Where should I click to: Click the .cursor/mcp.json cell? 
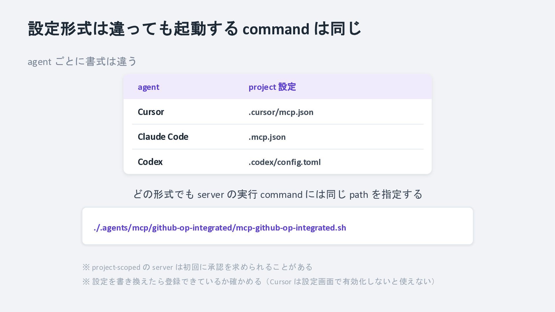pos(281,112)
